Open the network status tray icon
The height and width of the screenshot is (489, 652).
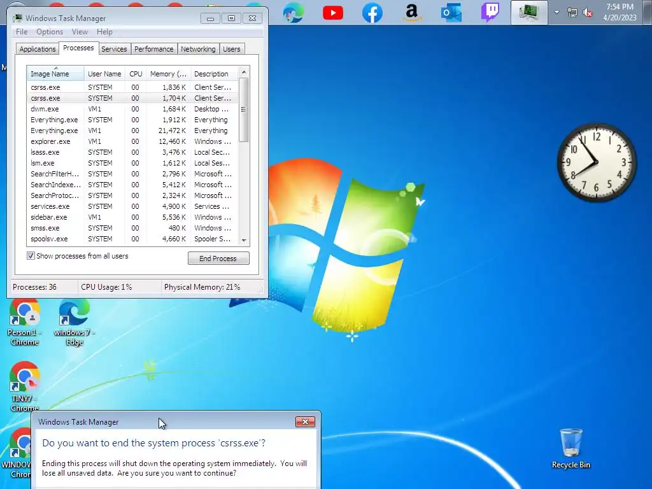572,13
